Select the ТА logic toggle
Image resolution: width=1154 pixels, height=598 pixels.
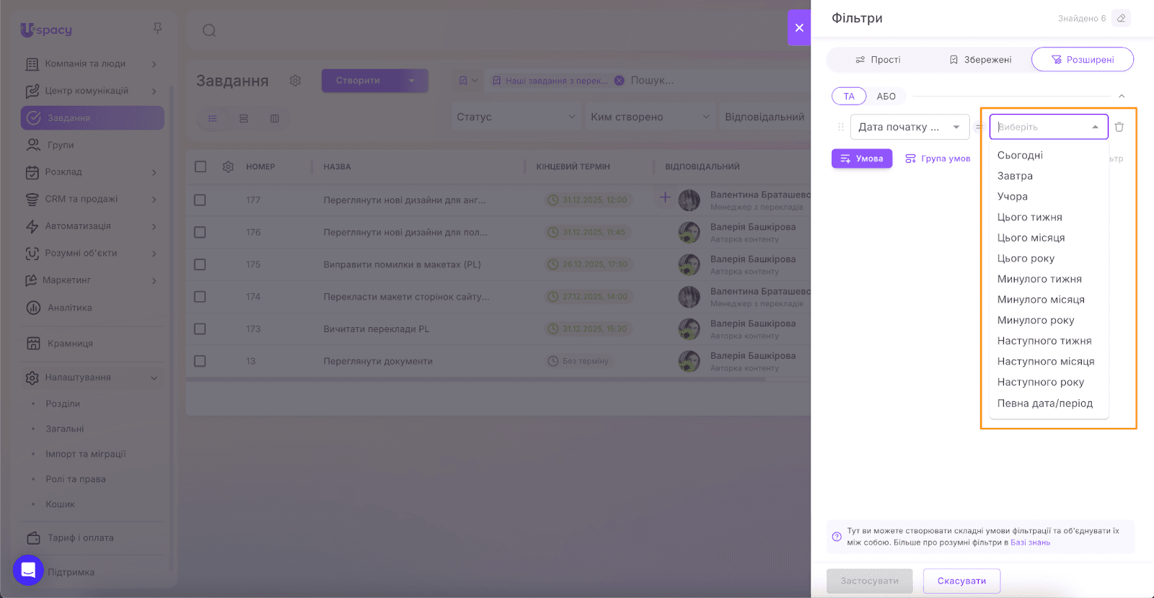pos(849,97)
